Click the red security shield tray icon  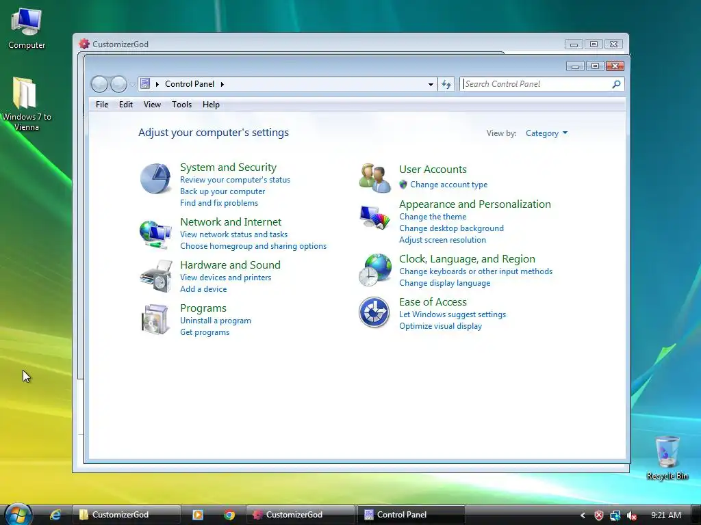(x=599, y=515)
